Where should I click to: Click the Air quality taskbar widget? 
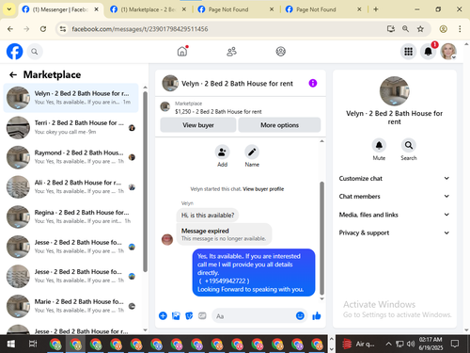pyautogui.click(x=358, y=344)
